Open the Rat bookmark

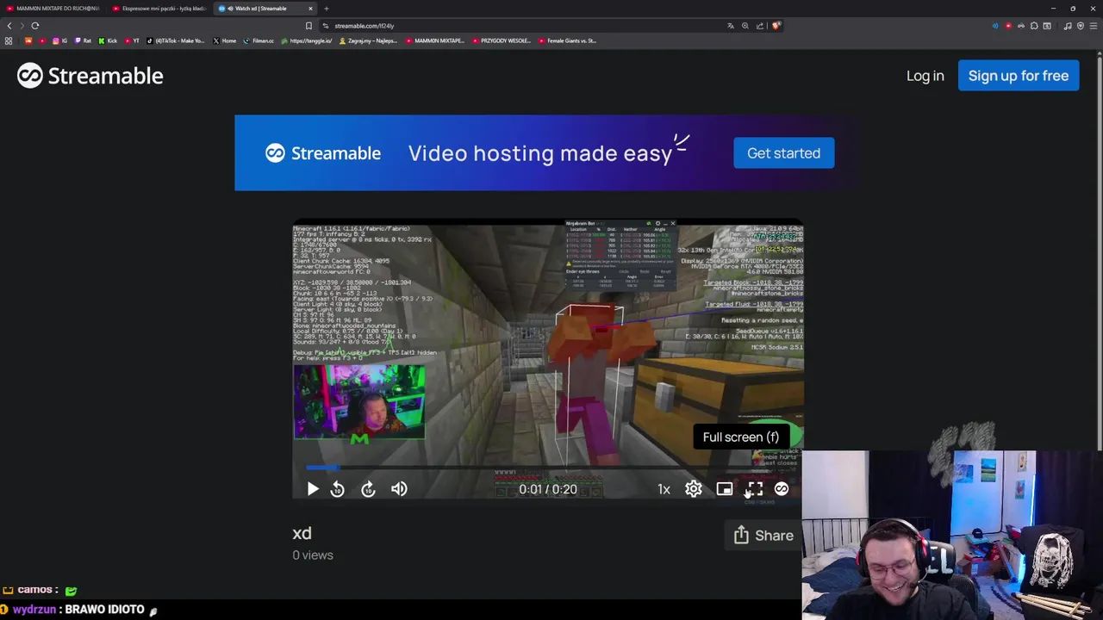pyautogui.click(x=83, y=40)
